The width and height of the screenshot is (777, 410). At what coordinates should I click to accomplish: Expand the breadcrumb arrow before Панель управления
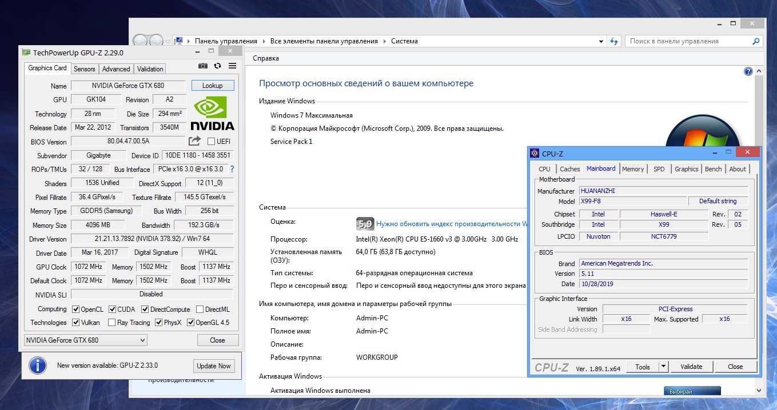189,41
